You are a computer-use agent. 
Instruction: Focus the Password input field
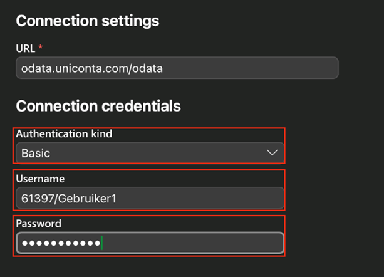(x=149, y=243)
